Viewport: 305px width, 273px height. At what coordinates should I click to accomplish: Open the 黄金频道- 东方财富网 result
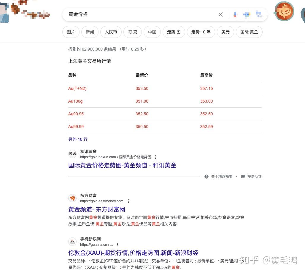pos(96,209)
